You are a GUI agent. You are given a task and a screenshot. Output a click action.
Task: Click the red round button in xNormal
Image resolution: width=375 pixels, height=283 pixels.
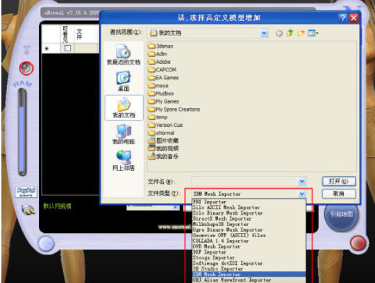358,243
